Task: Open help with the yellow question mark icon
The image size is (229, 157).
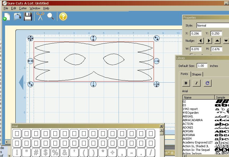Action: click(63, 16)
